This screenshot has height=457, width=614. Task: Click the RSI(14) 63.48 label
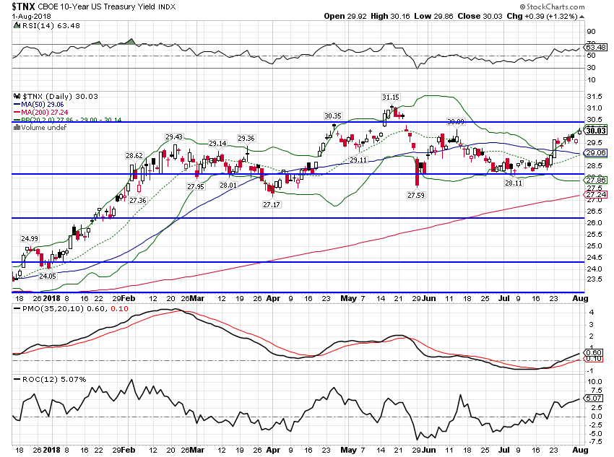[51, 25]
